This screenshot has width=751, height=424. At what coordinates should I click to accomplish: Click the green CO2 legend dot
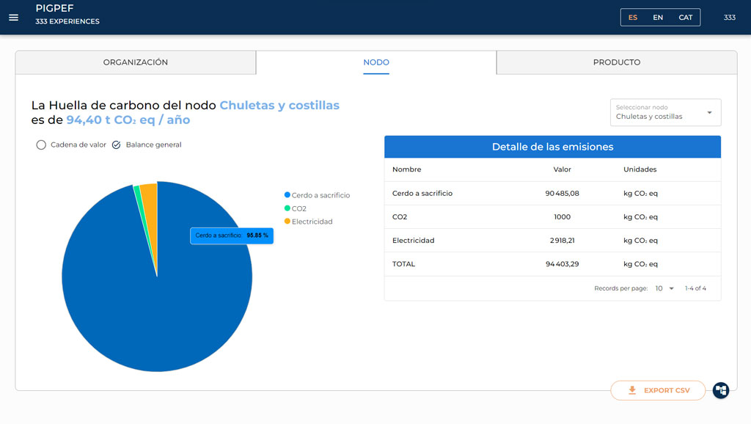coord(287,208)
